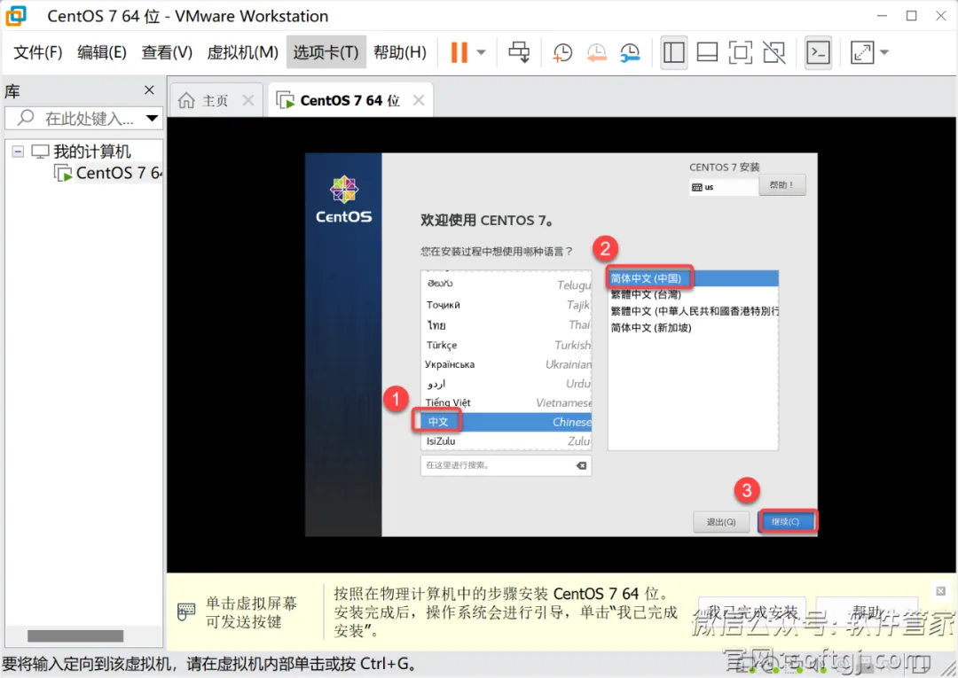958x678 pixels.
Task: Open the 帮助(H) menu
Action: click(400, 52)
